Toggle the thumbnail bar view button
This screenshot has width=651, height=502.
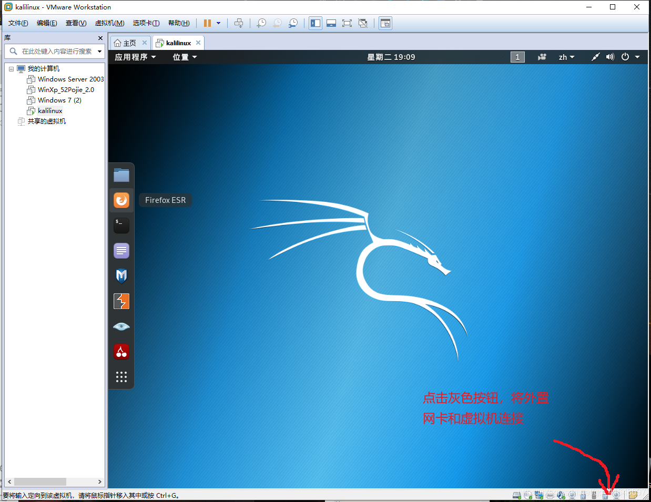pyautogui.click(x=331, y=23)
